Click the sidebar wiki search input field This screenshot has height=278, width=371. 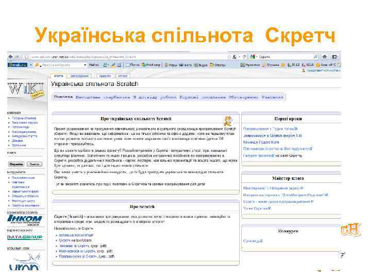25,159
